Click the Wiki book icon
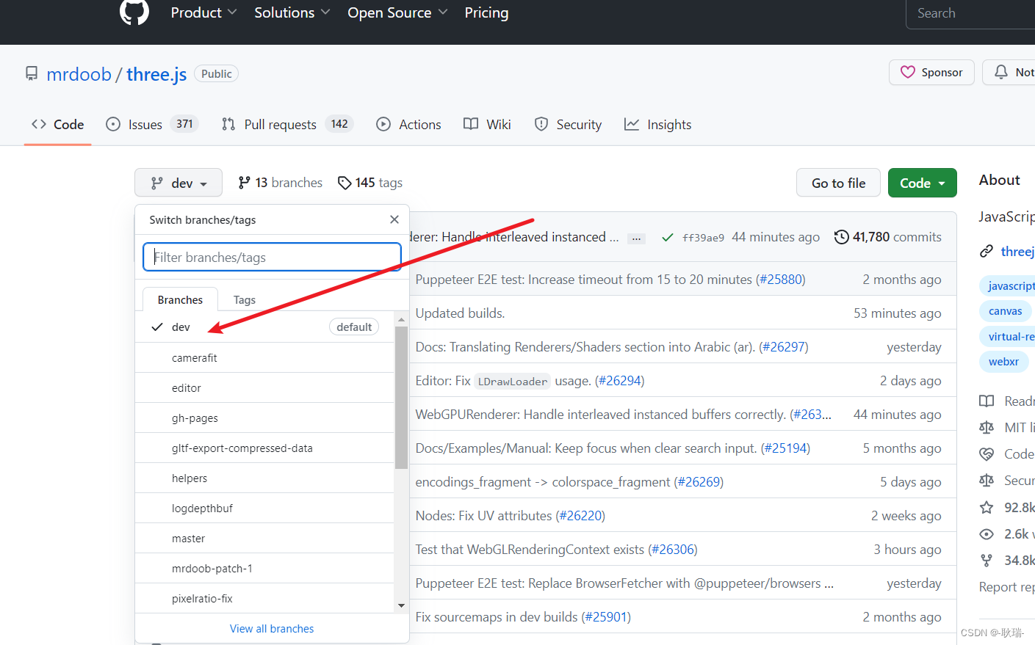This screenshot has width=1035, height=645. (471, 124)
